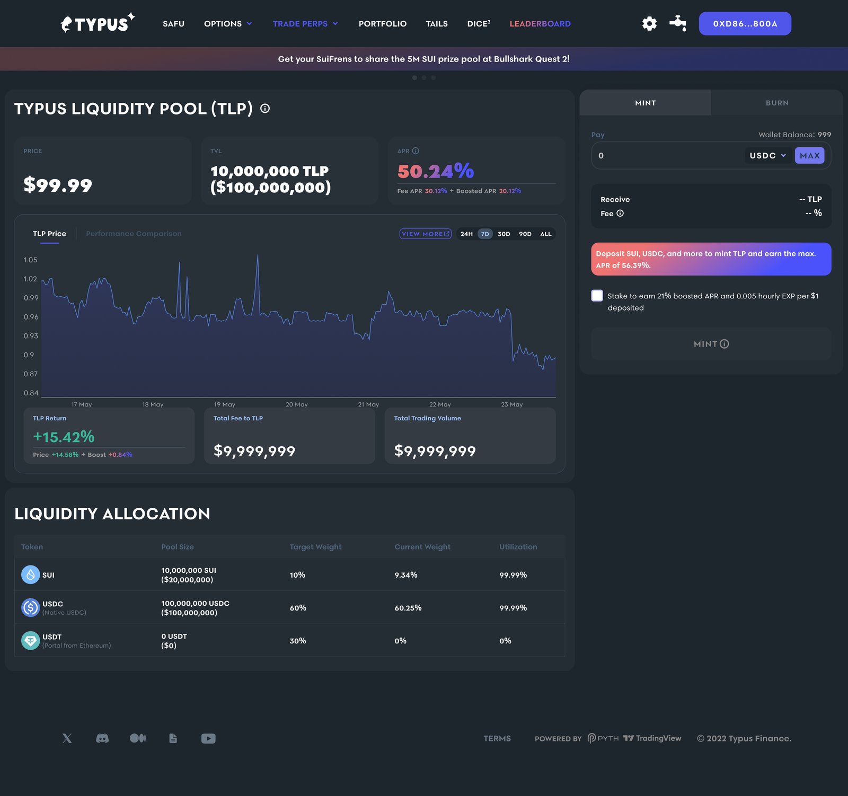Click the Wallet Balance: 999 text
This screenshot has height=796, width=848.
pyautogui.click(x=794, y=135)
